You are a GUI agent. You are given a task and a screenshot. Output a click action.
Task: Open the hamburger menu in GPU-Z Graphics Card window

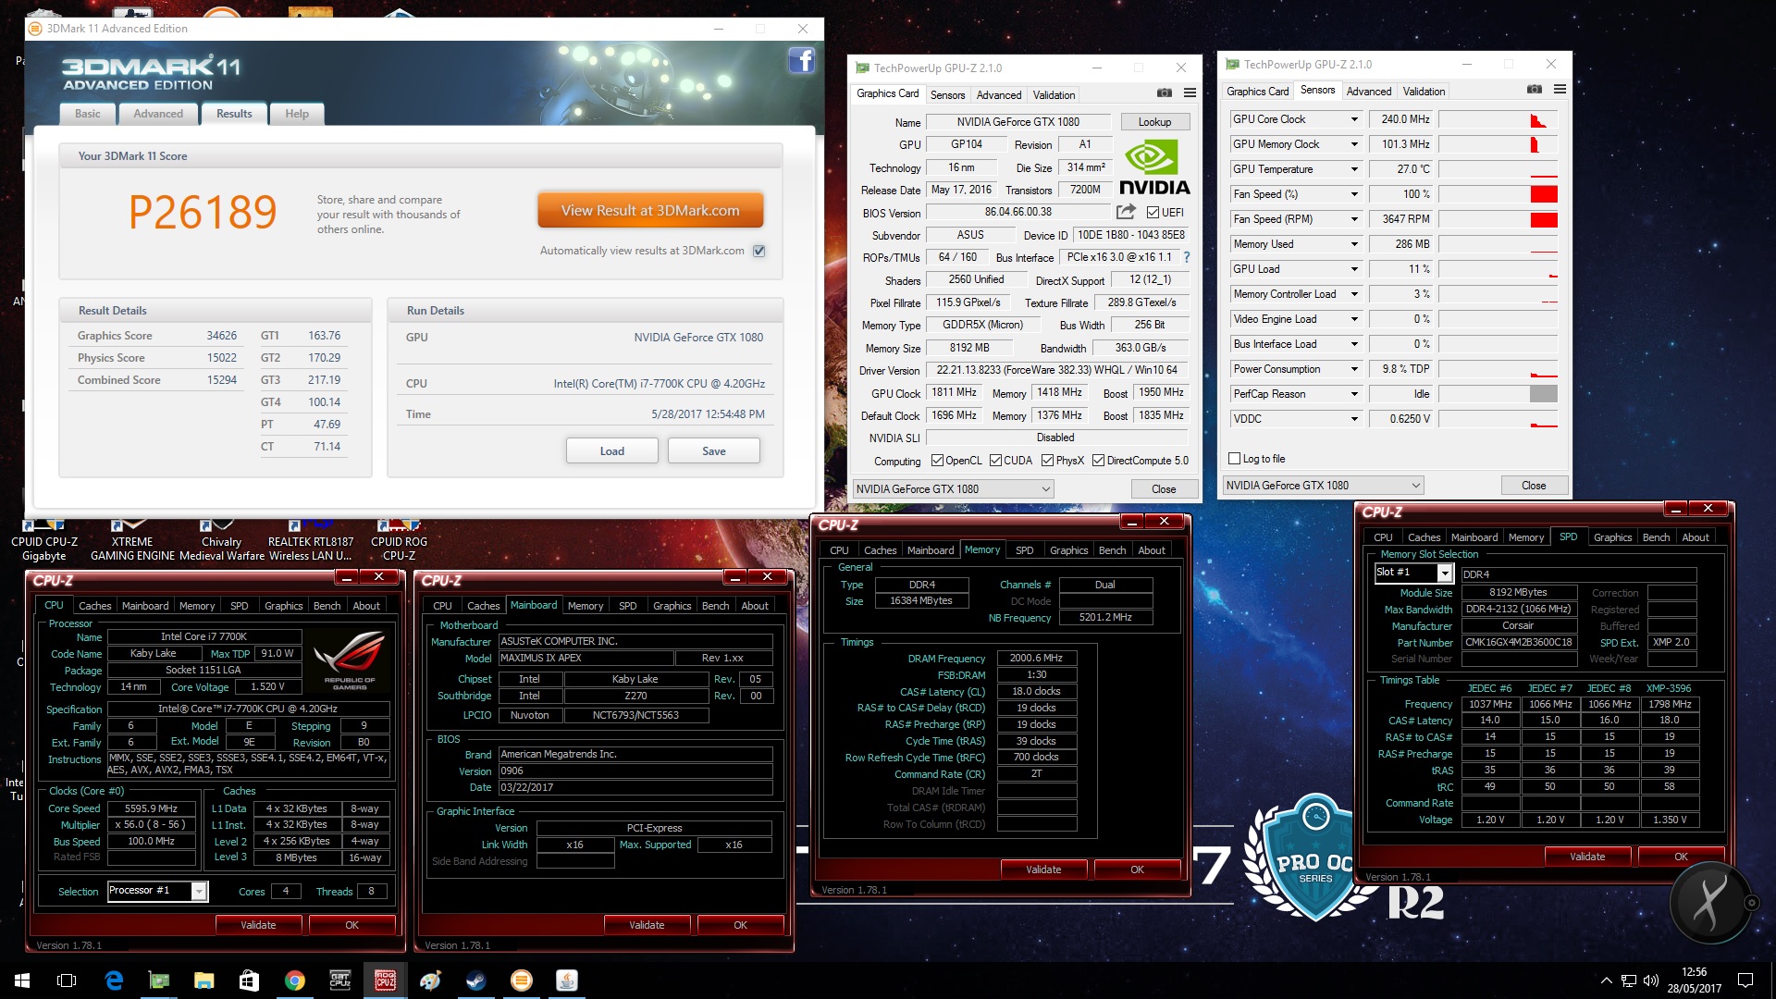pos(1190,93)
